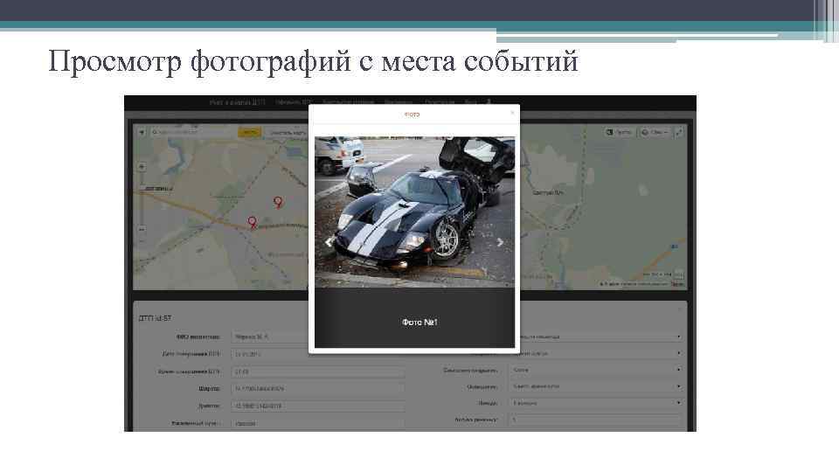Open 'Учет и анализ ДТП' nav item

pos(237,101)
